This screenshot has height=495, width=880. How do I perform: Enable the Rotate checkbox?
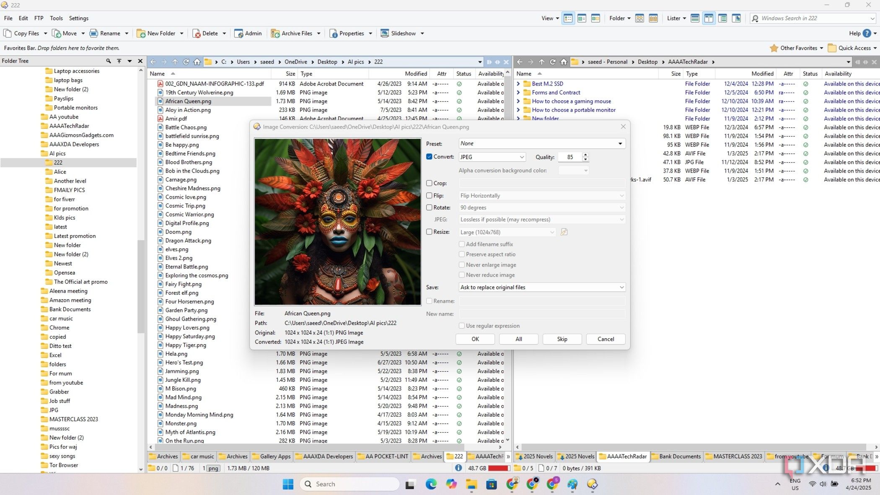tap(429, 207)
